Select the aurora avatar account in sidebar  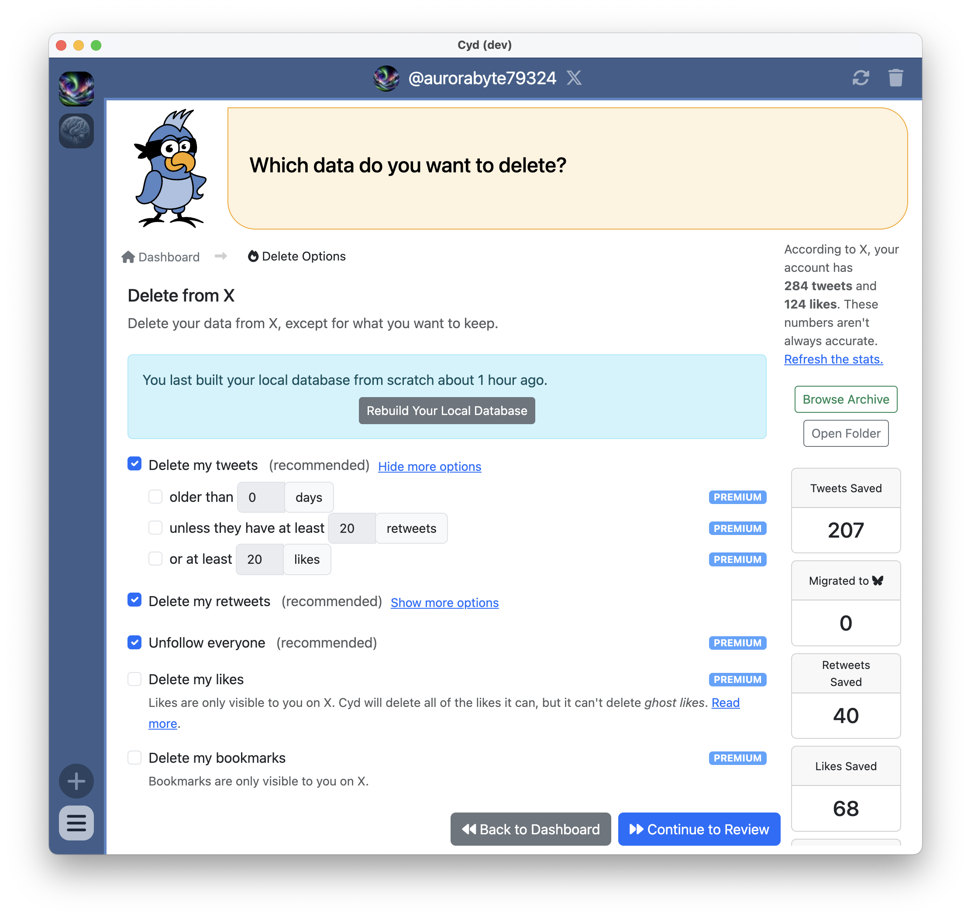(x=76, y=89)
